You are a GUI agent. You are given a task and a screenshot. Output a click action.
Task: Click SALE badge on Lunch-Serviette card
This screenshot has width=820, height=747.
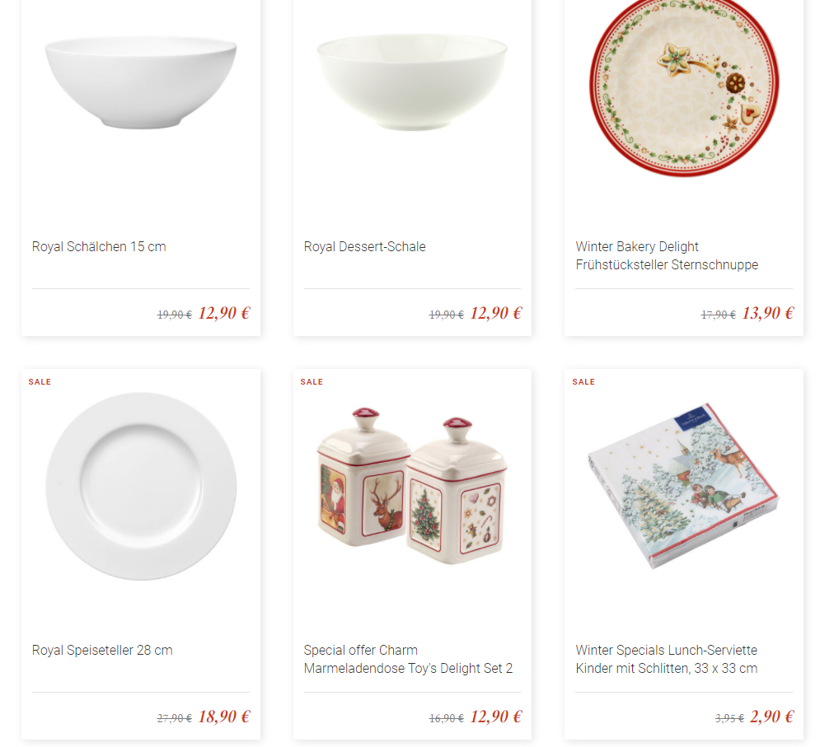pyautogui.click(x=583, y=382)
